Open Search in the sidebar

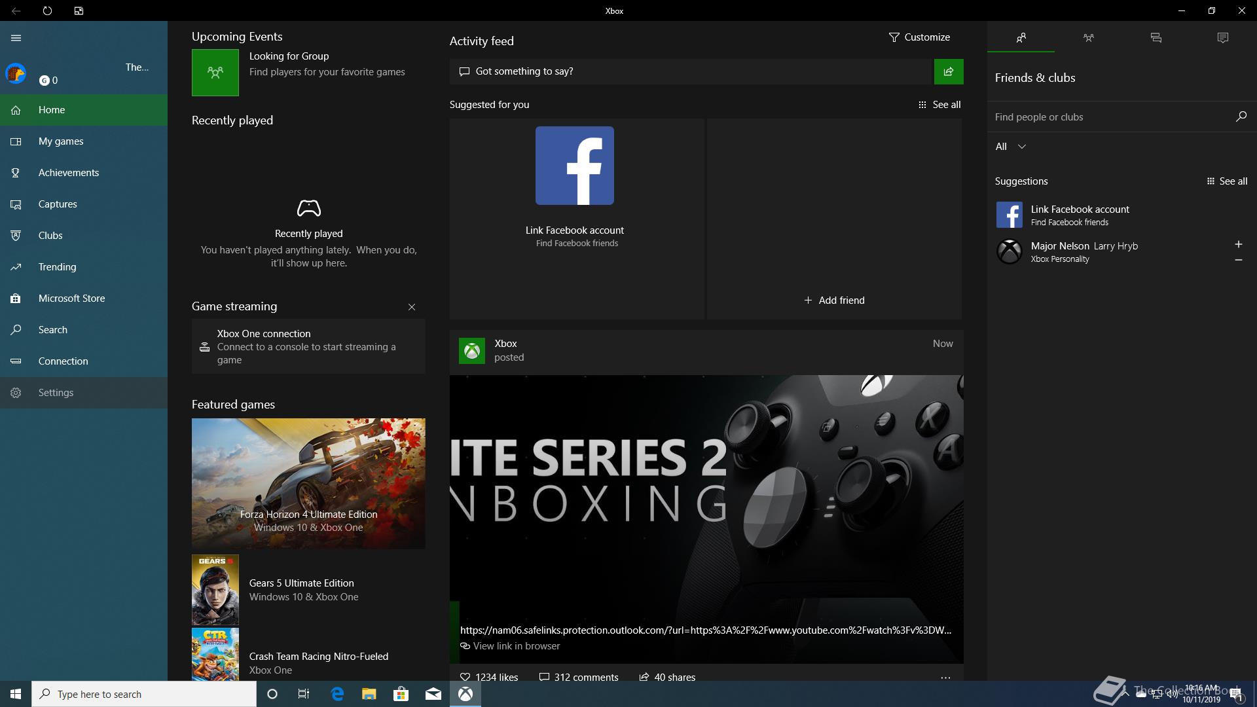coord(84,330)
